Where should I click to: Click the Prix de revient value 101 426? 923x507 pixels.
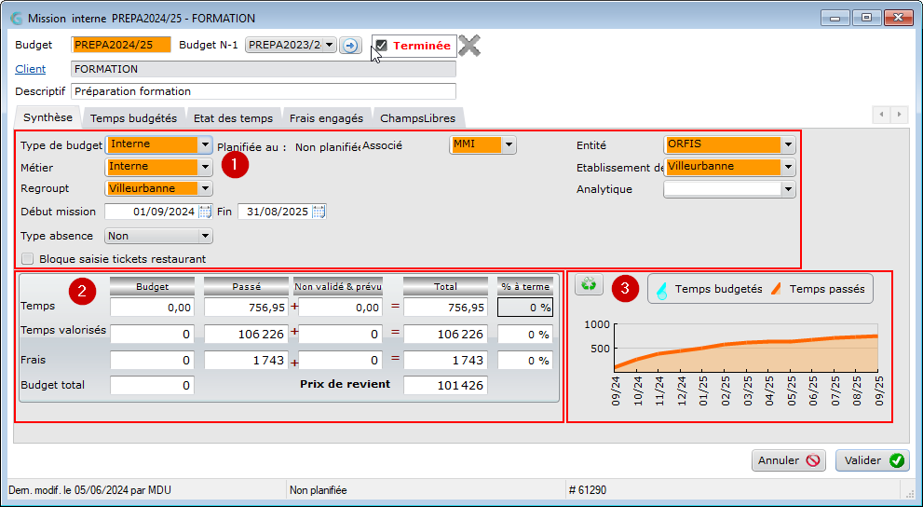tap(445, 385)
